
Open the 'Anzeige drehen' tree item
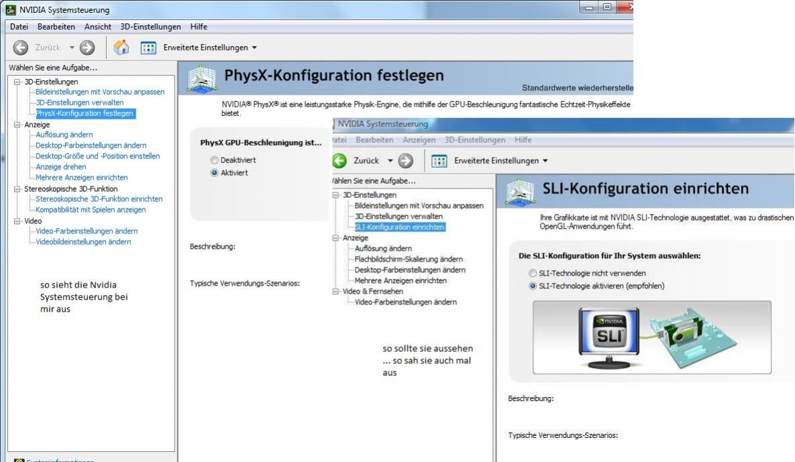click(61, 167)
